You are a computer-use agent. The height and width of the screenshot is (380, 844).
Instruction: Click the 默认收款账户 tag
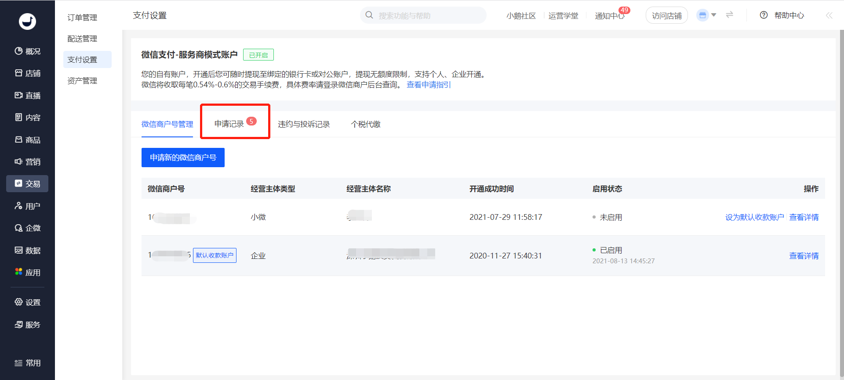pyautogui.click(x=215, y=255)
